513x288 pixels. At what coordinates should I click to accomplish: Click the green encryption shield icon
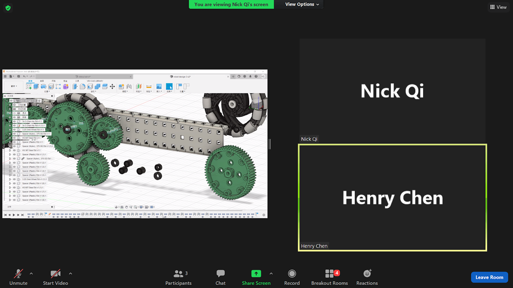tap(8, 8)
